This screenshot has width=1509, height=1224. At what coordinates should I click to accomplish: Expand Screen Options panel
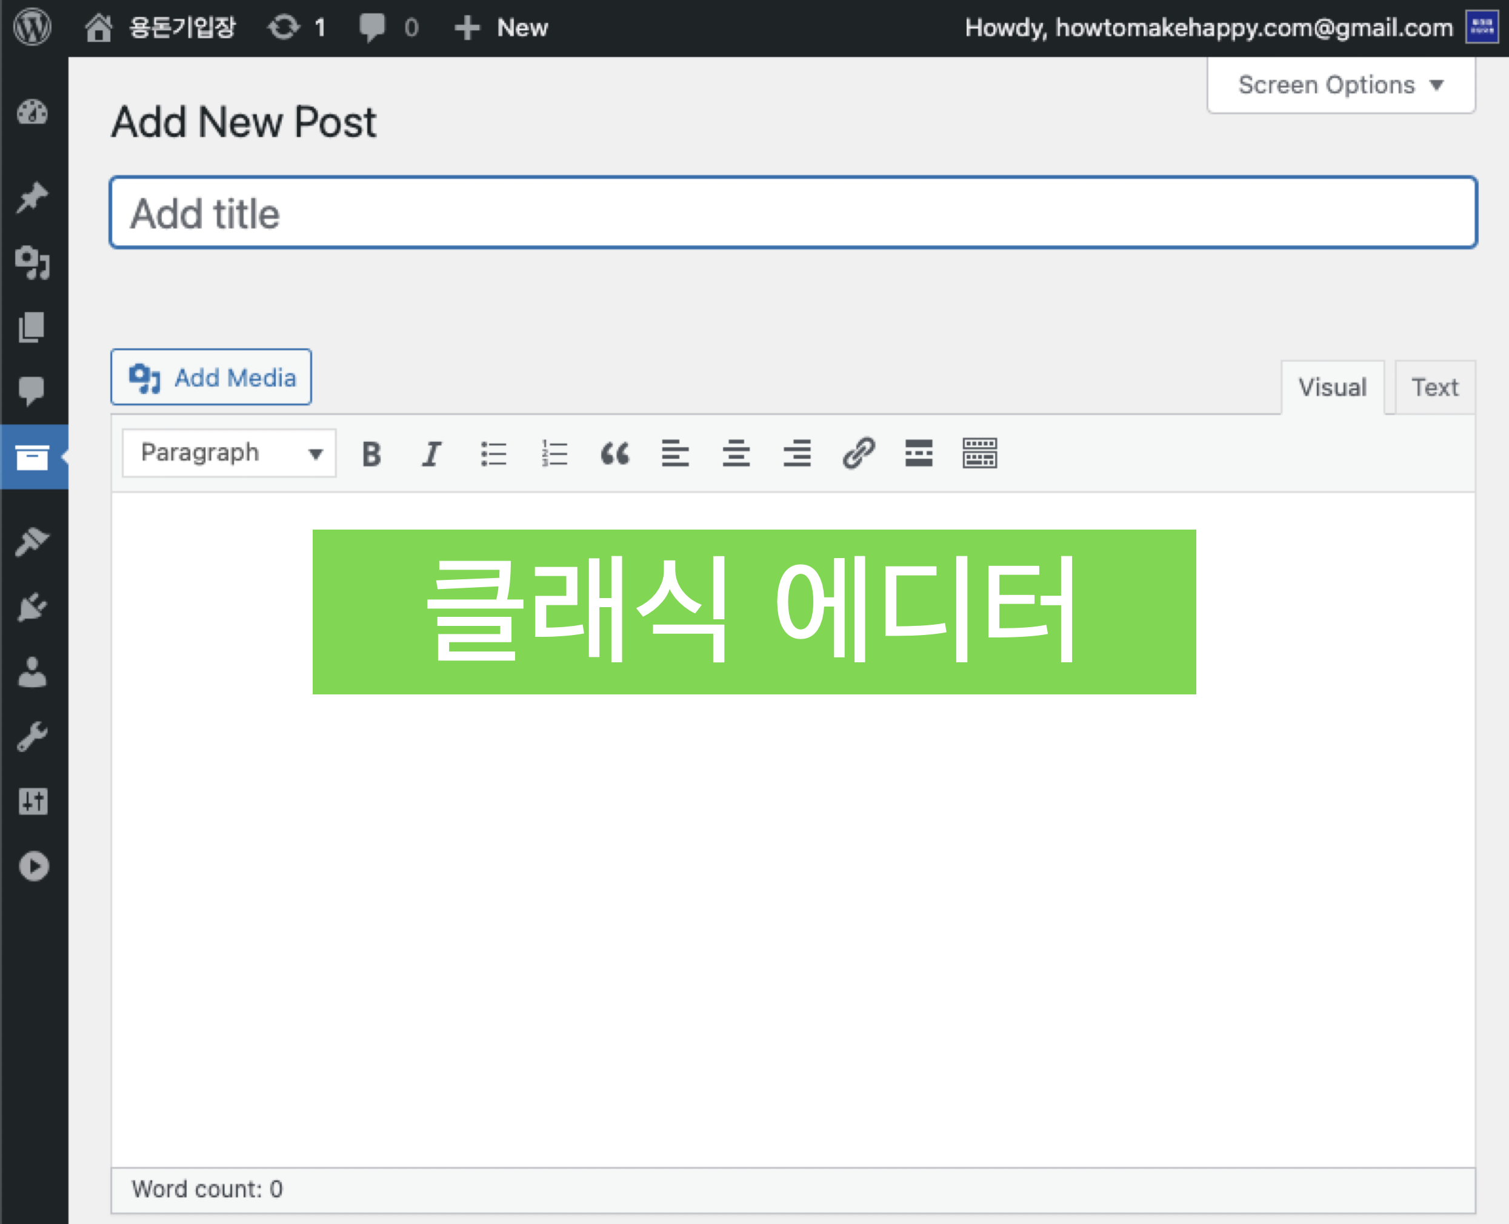(x=1341, y=85)
